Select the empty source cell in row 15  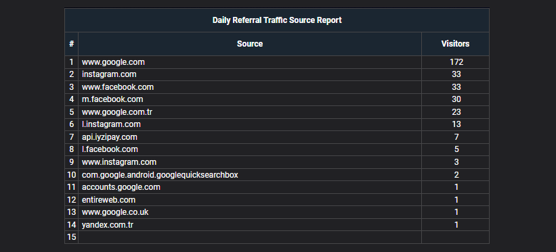click(x=250, y=237)
